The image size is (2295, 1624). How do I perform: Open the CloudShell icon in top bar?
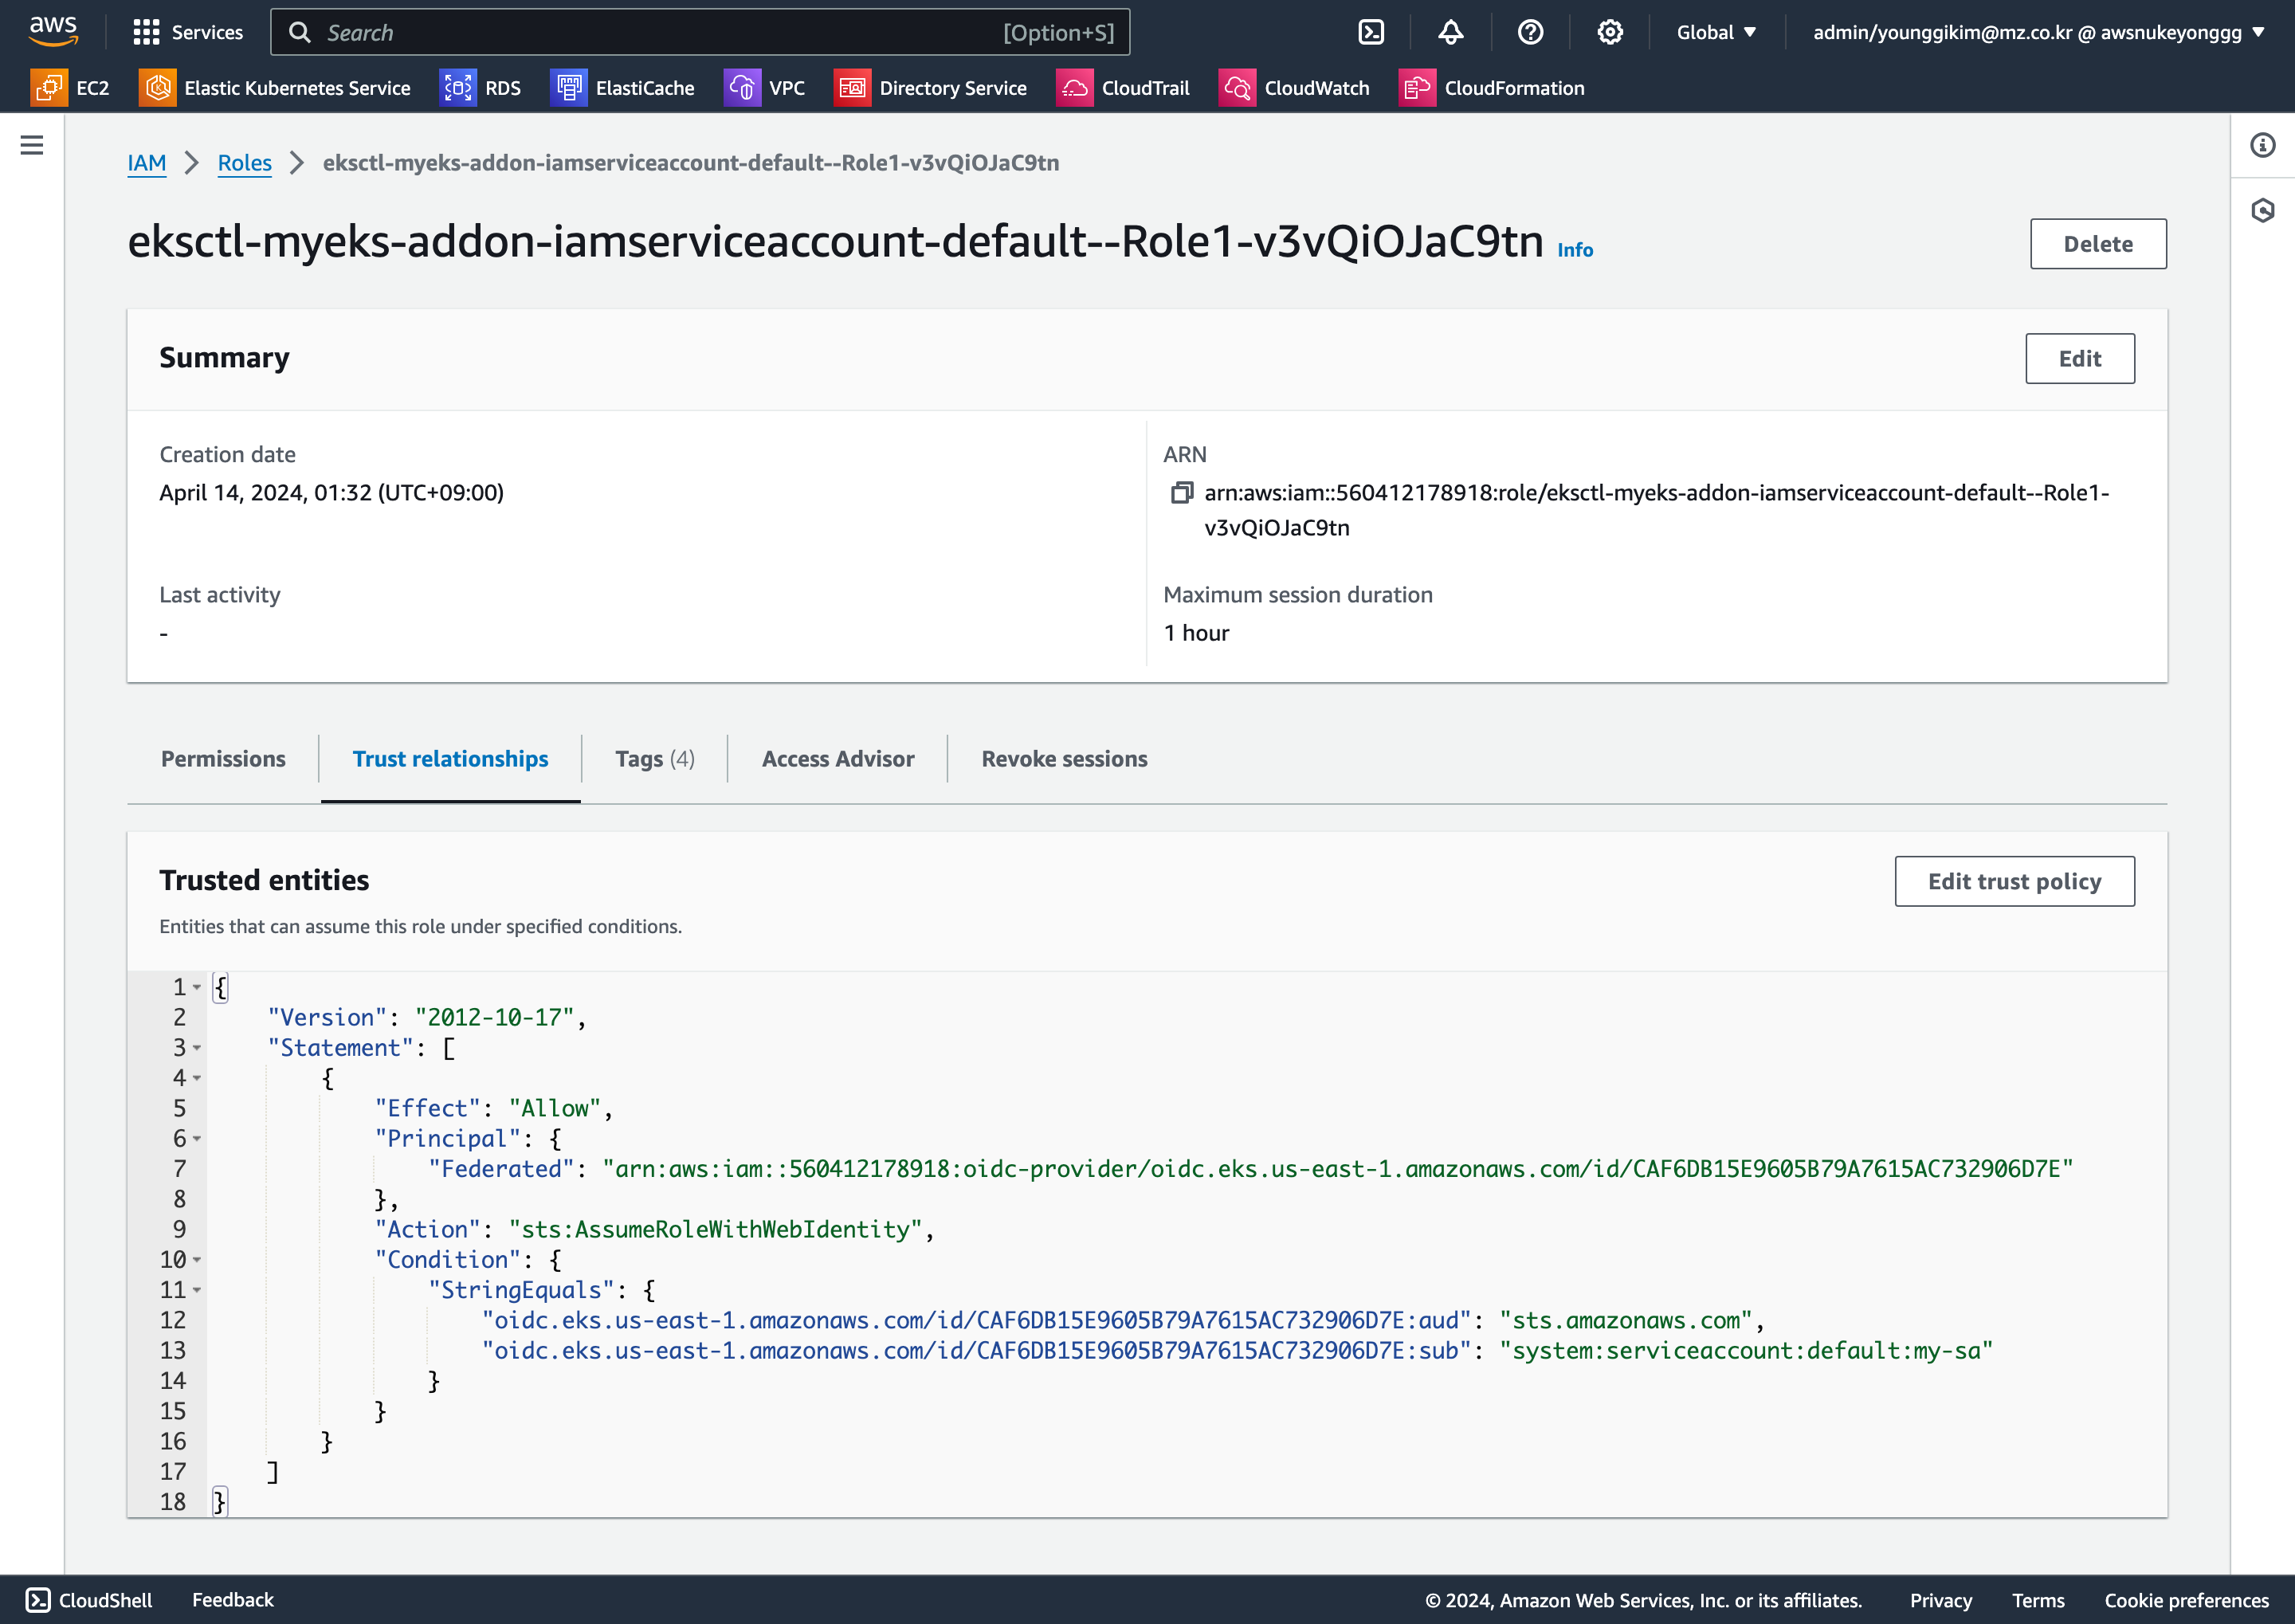(x=1371, y=32)
